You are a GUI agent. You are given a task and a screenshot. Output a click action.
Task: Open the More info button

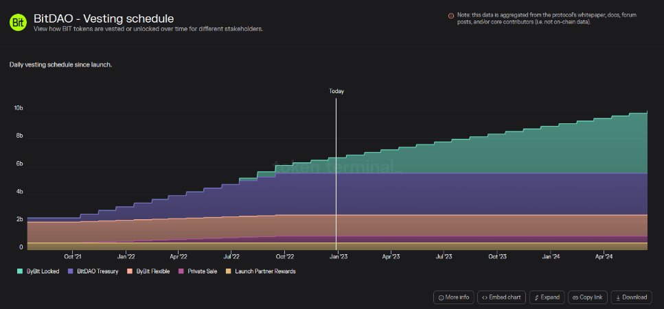(453, 297)
